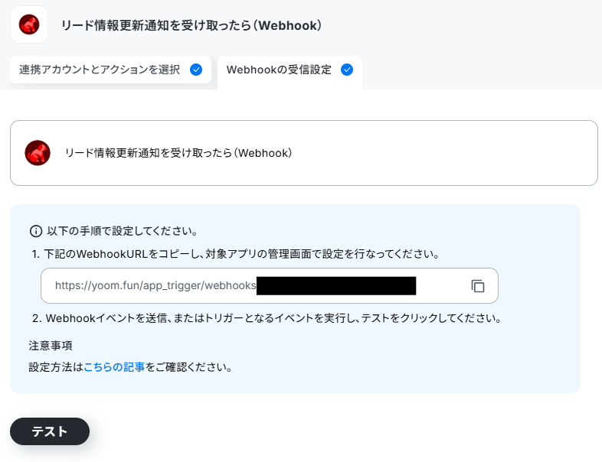Click the header title リード情報更新通知を受け取ったら(Webhook)
602x462 pixels.
click(x=191, y=25)
